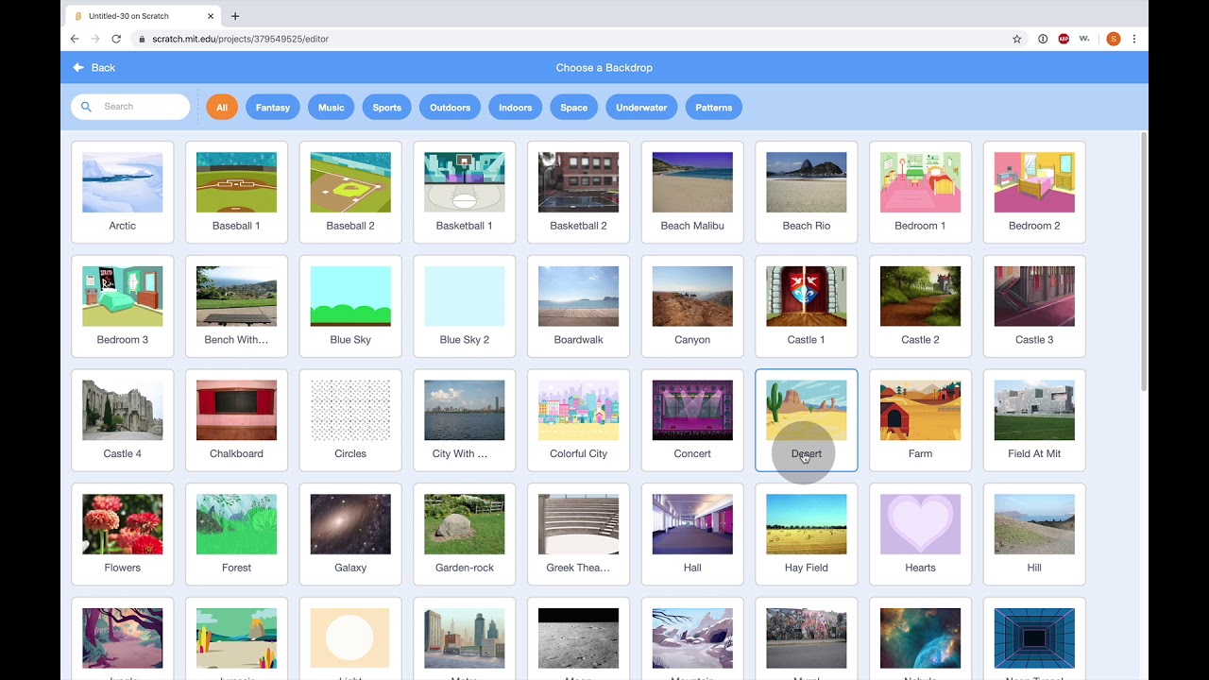The image size is (1209, 680).
Task: Click the backdrop Search field
Action: [x=130, y=107]
